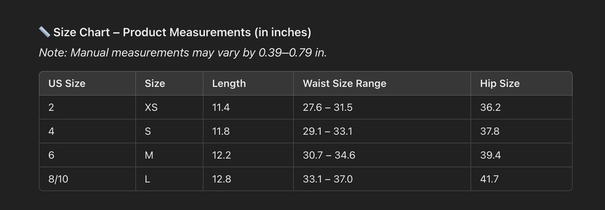Image resolution: width=605 pixels, height=210 pixels.
Task: Click the Waist Size Range header
Action: coord(345,84)
